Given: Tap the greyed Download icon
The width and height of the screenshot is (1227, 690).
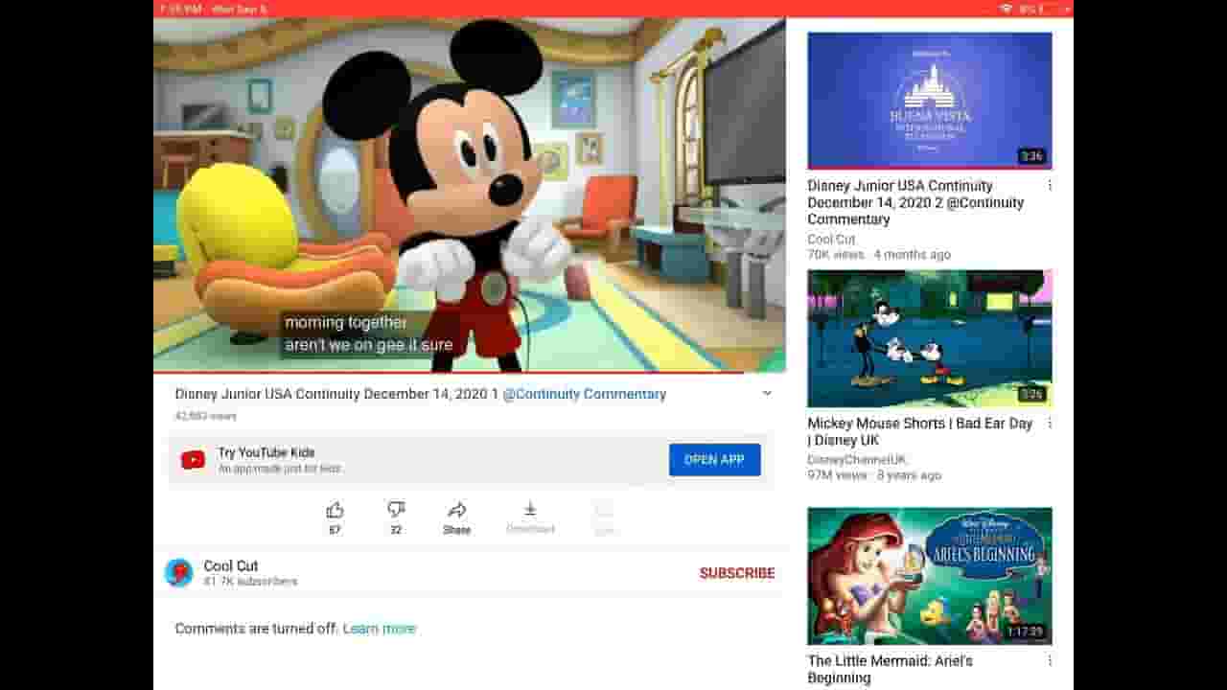Looking at the screenshot, I should (x=530, y=510).
